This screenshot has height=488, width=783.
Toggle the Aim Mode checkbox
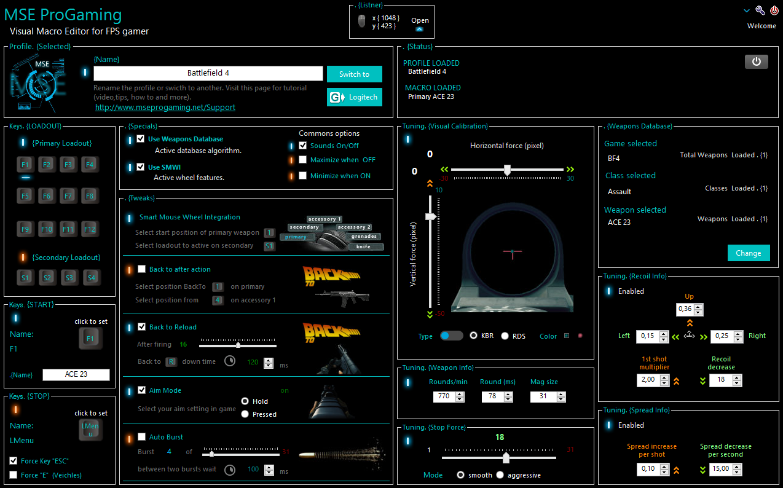[142, 390]
